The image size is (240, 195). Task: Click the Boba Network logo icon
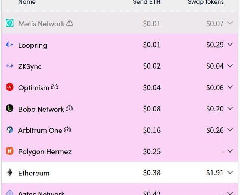coord(10,109)
